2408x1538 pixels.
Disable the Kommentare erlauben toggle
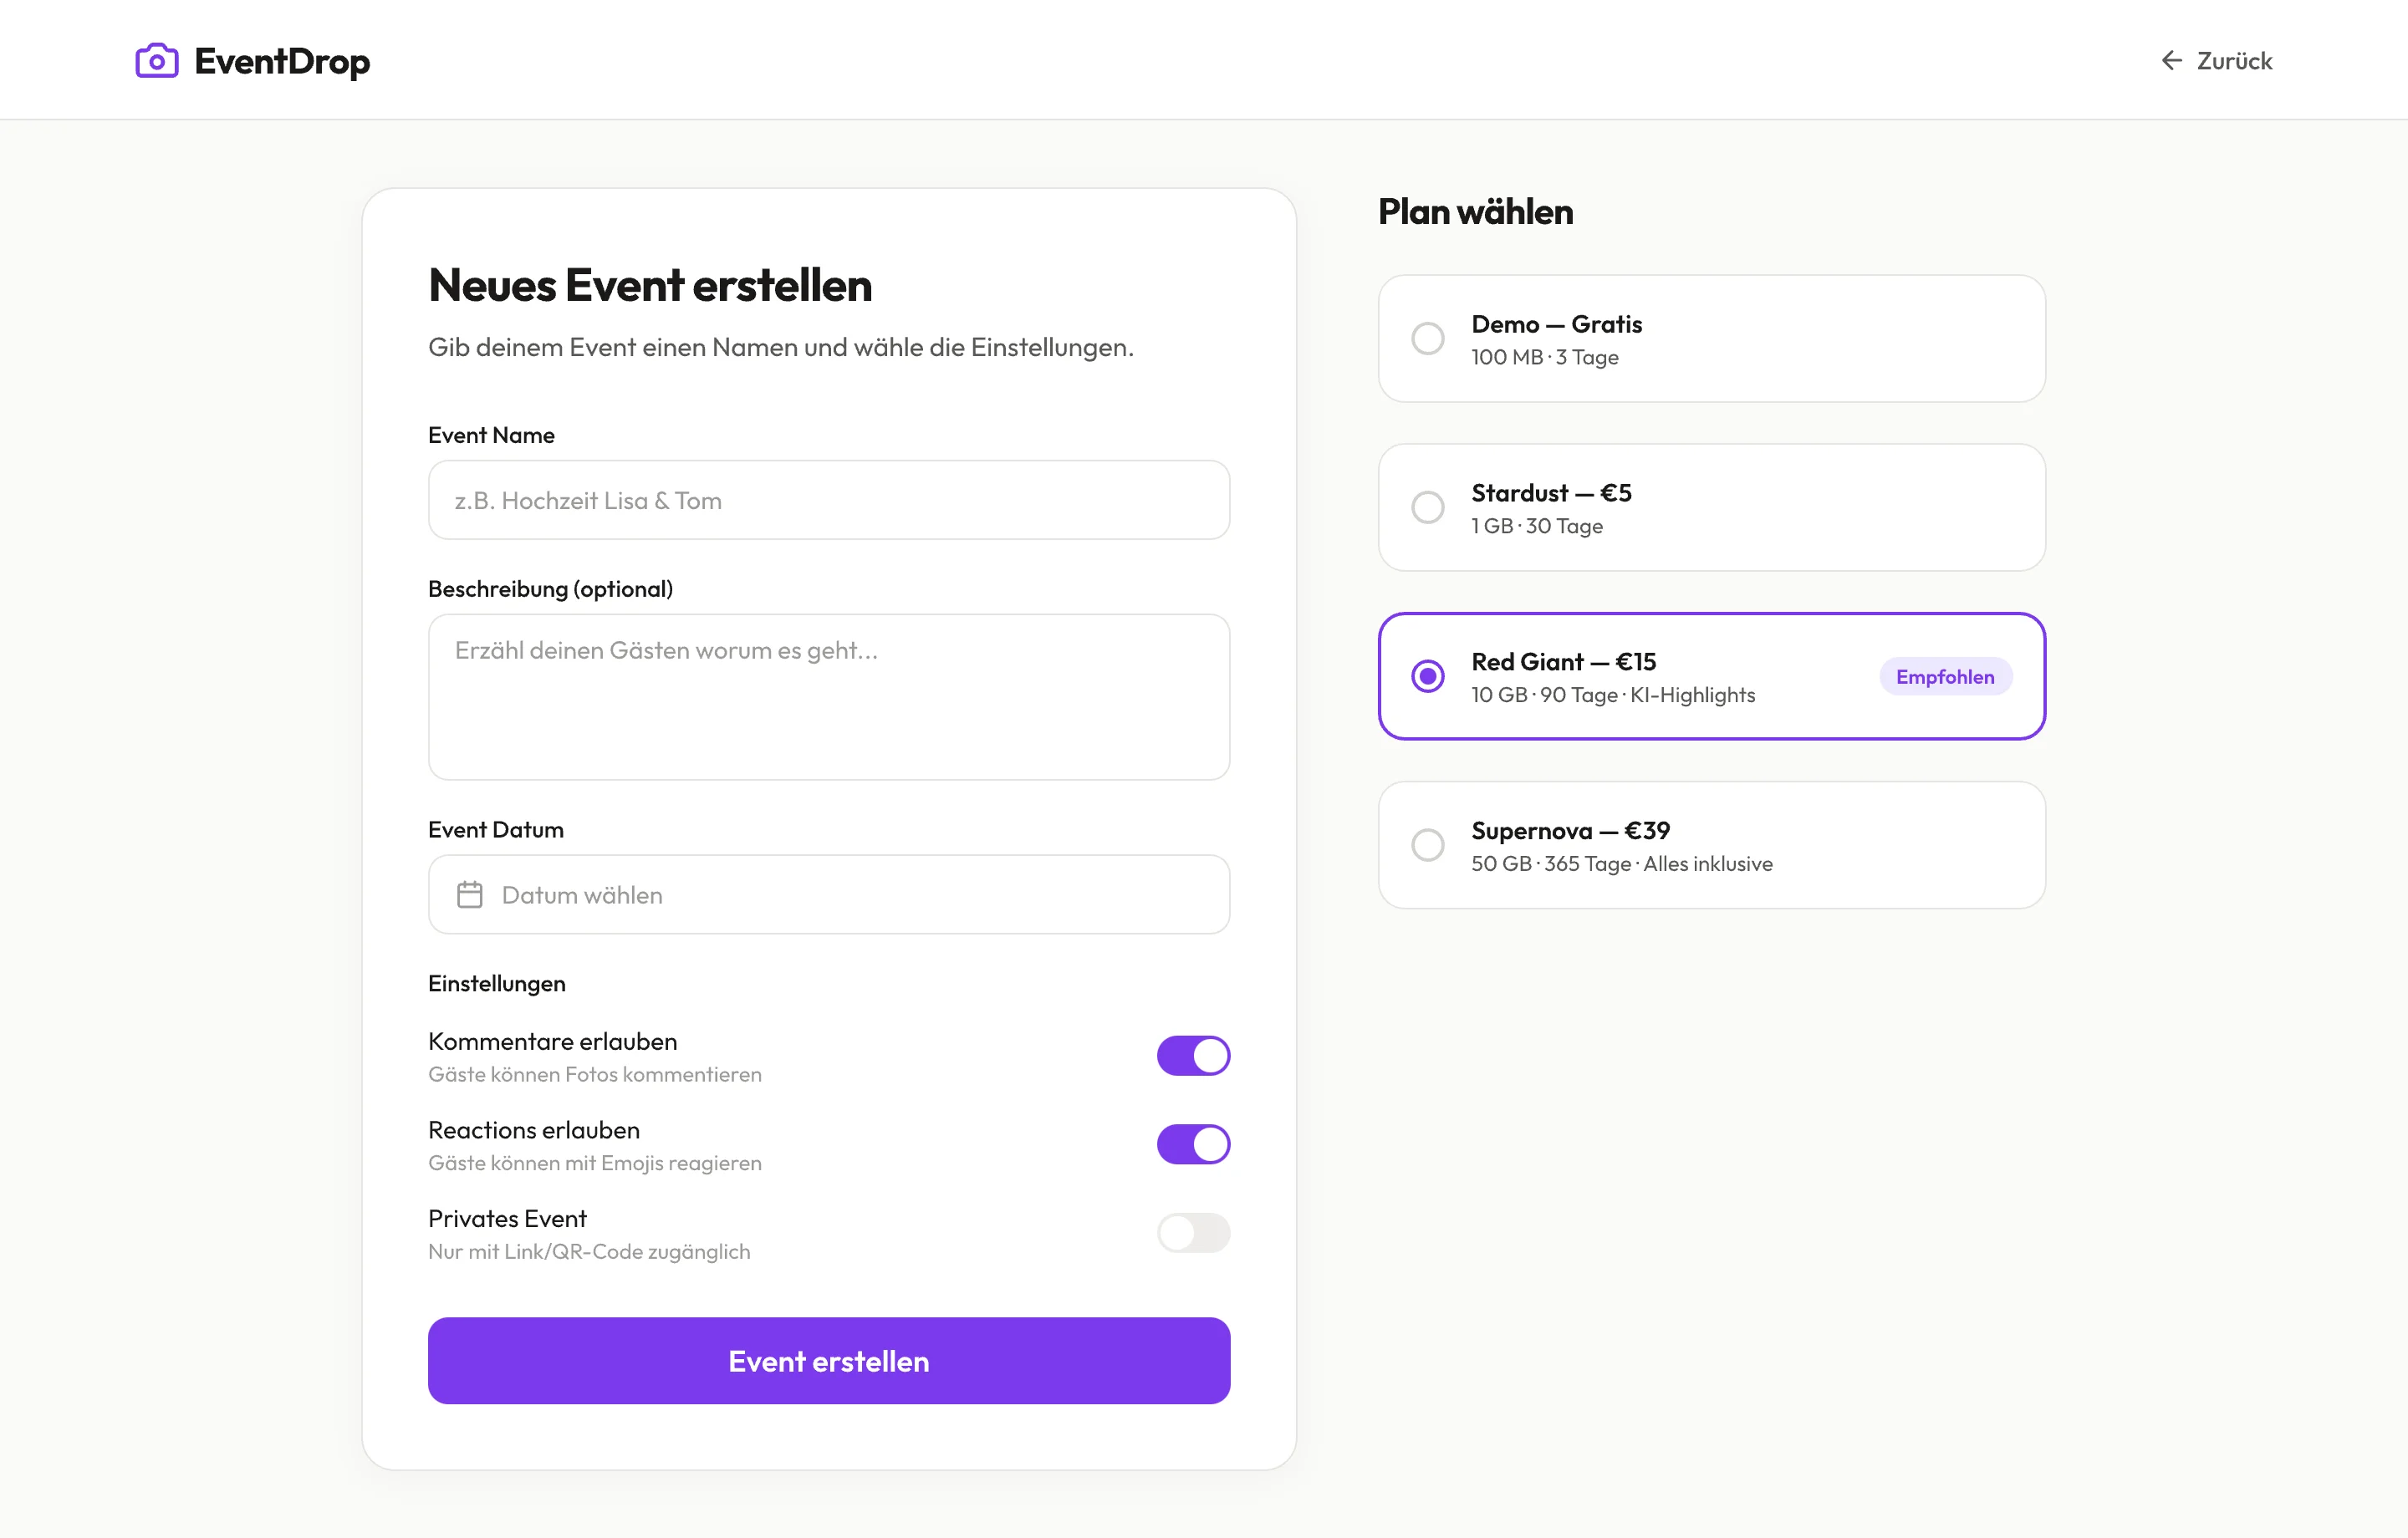(x=1193, y=1056)
